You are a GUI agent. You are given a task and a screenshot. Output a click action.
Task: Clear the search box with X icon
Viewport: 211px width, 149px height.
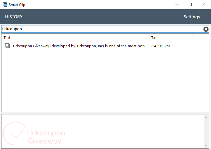click(206, 29)
